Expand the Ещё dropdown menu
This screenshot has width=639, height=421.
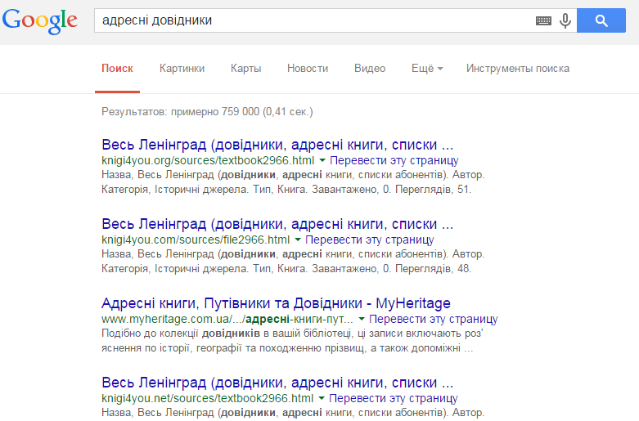[427, 69]
